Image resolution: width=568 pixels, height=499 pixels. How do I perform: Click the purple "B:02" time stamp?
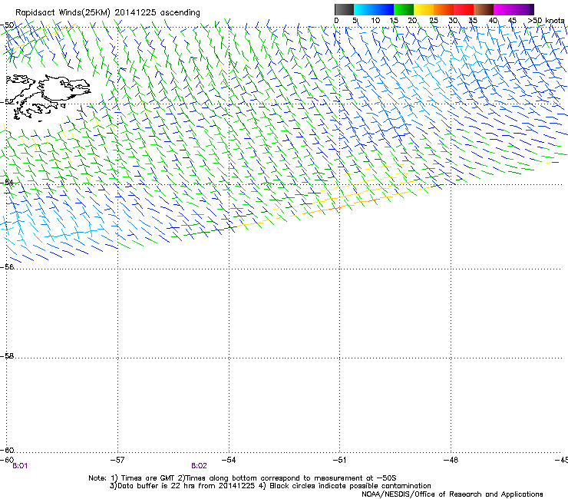tap(200, 466)
